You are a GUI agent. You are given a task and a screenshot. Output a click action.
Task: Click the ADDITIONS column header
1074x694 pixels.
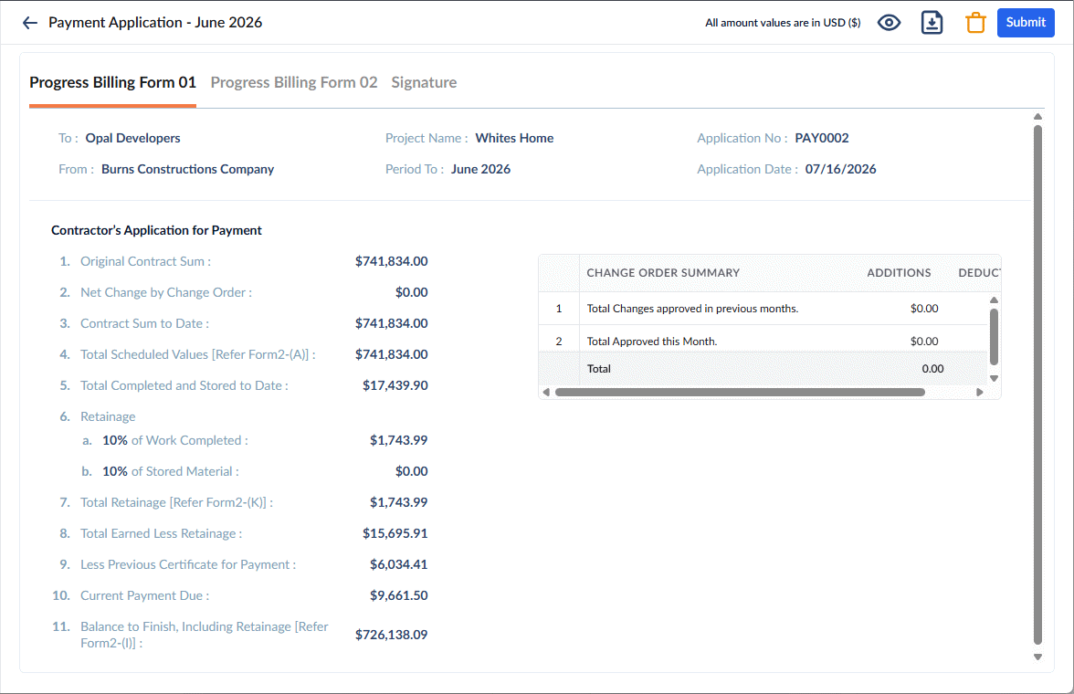(899, 273)
